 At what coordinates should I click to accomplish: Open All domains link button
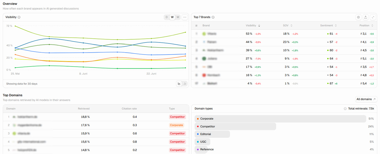pos(366,99)
